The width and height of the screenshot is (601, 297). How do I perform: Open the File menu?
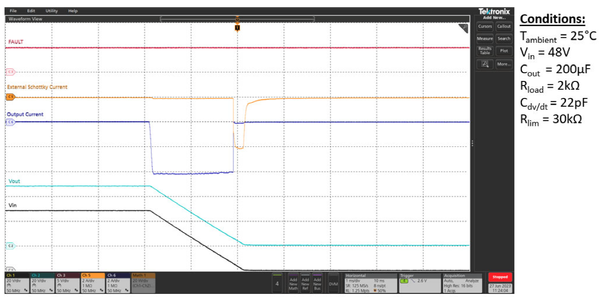(x=13, y=11)
